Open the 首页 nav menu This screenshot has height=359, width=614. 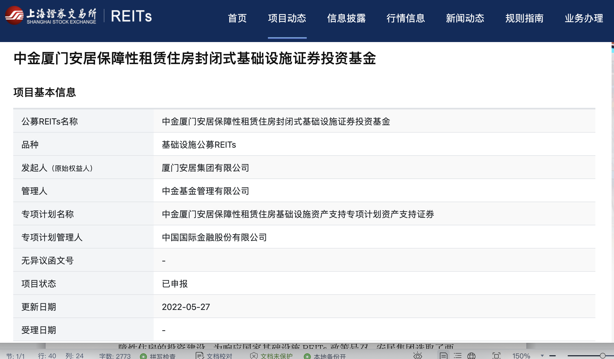pos(237,18)
